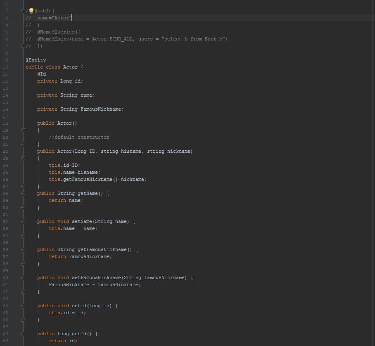Click the '//default constructor' comment
The height and width of the screenshot is (346, 375).
click(x=79, y=137)
